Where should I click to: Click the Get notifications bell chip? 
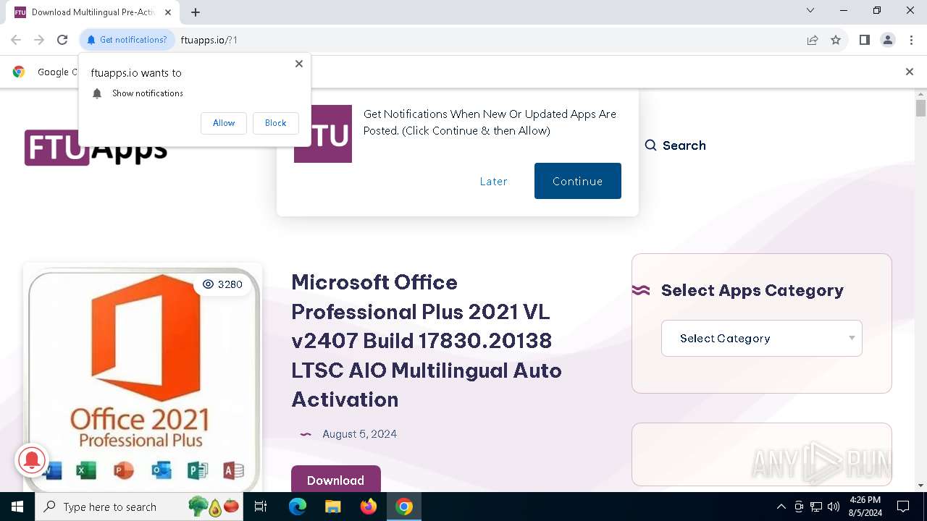click(x=127, y=40)
